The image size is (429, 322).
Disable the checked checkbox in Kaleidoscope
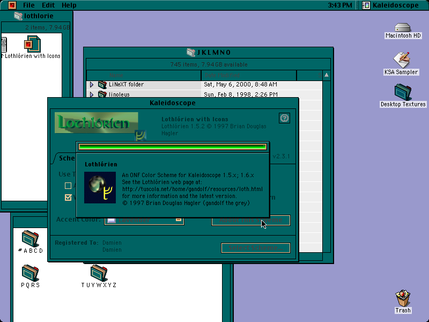point(68,197)
